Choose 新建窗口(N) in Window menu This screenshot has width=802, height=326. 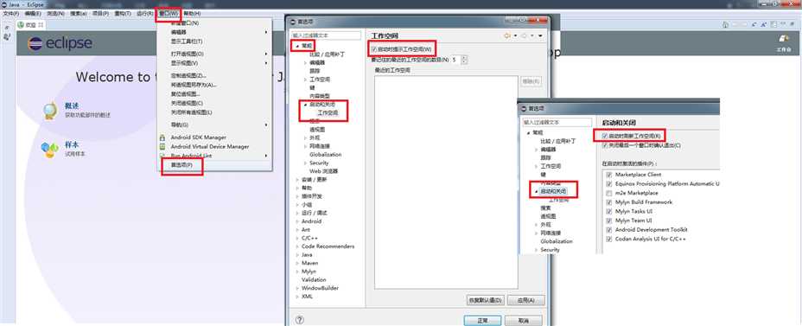184,23
